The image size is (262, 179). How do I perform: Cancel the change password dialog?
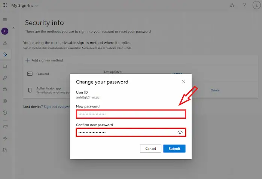[x=150, y=149]
